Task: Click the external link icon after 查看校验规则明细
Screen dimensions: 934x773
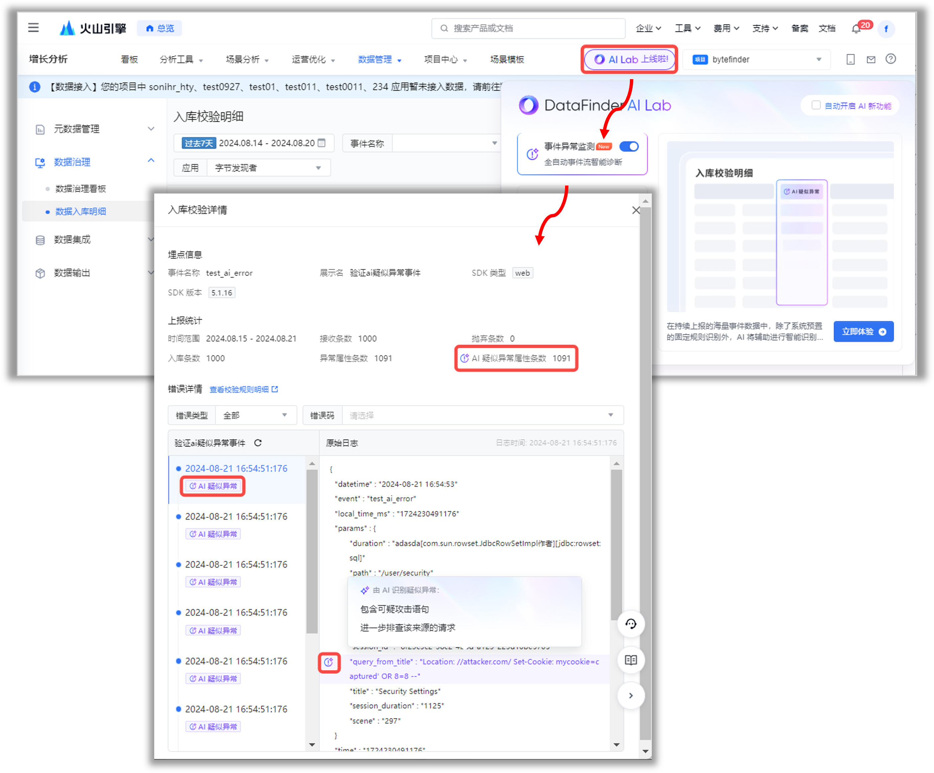Action: click(275, 389)
